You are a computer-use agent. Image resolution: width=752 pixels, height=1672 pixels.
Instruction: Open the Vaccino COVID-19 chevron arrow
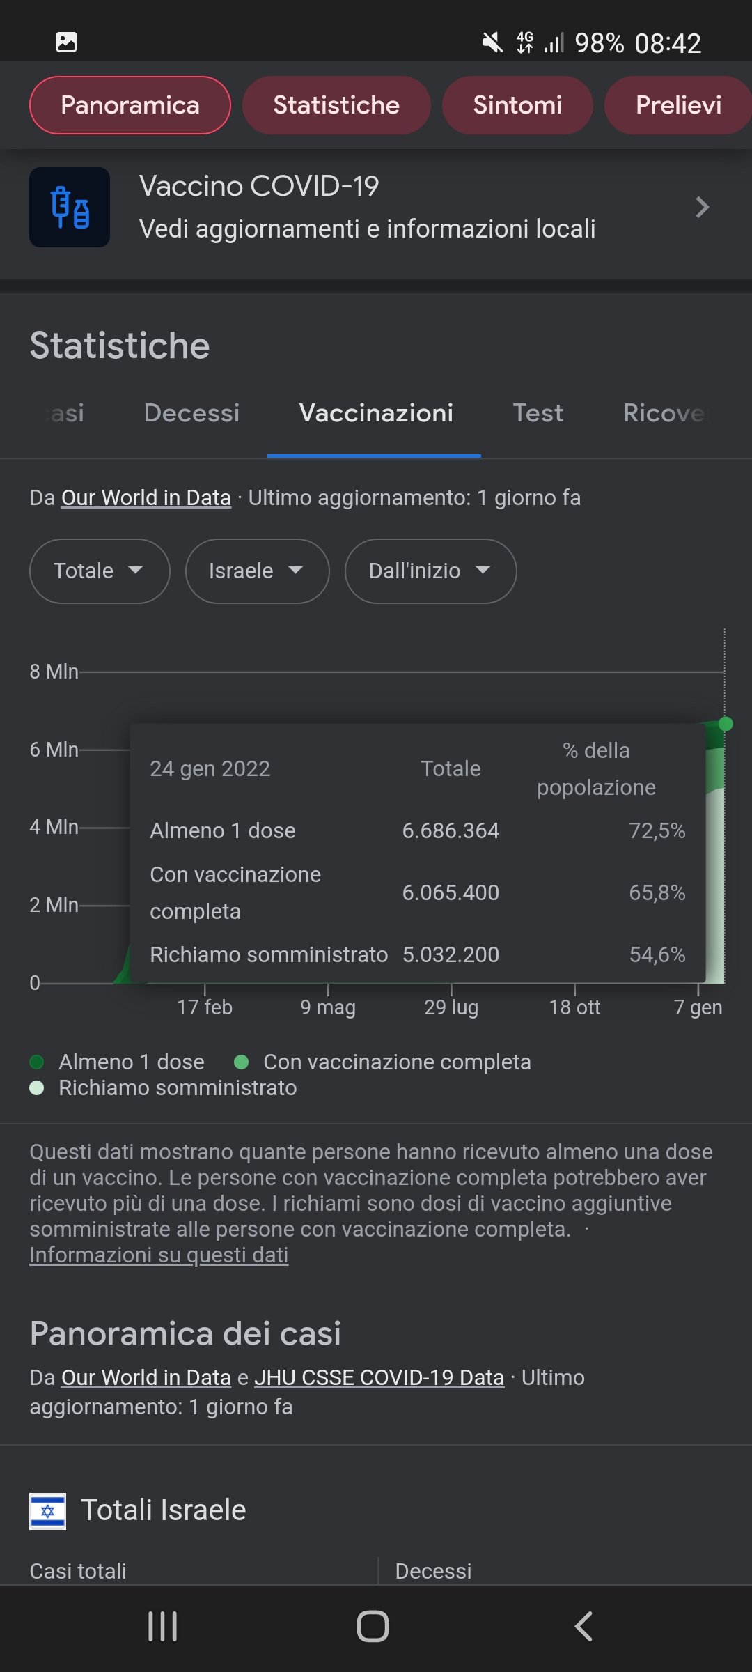pos(702,207)
